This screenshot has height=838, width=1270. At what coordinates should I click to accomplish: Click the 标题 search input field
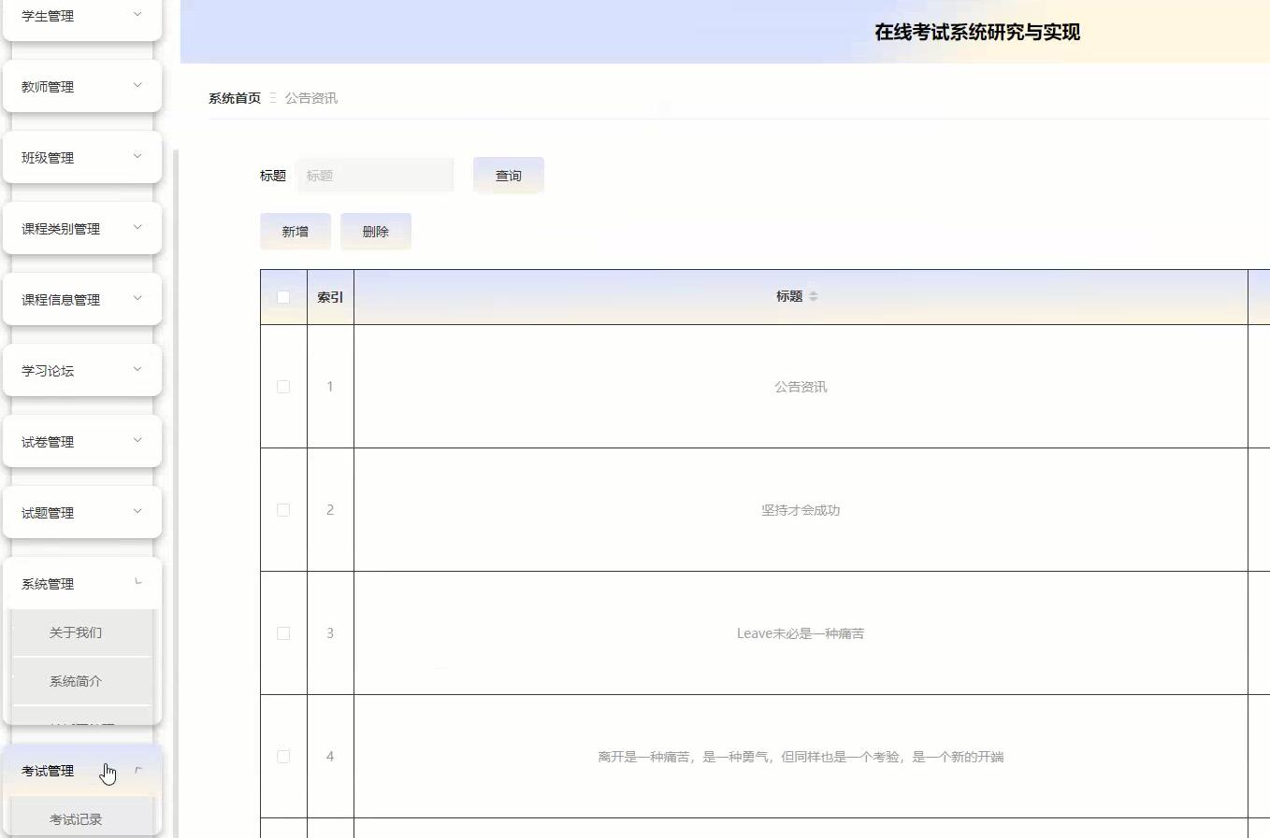375,175
